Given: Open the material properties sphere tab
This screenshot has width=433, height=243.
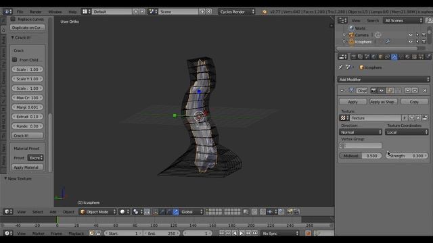Looking at the screenshot, I should [407, 57].
